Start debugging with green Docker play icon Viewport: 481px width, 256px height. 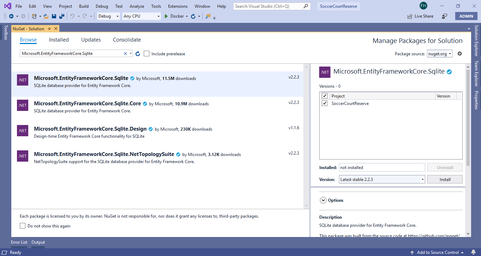[166, 16]
